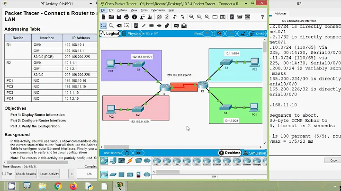Viewport: 341px width, 191px height.
Task: Choose the Draw Ellipse tool
Action: pyautogui.click(x=159, y=26)
